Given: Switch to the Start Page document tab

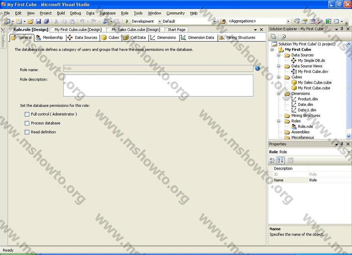Looking at the screenshot, I should 176,30.
